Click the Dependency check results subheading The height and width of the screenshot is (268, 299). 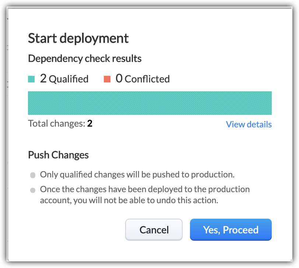[85, 59]
